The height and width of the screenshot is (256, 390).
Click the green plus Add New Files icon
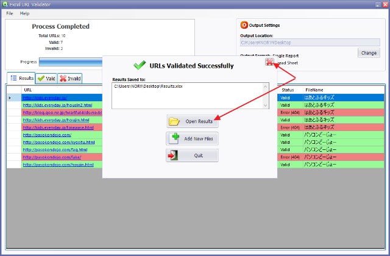(174, 138)
